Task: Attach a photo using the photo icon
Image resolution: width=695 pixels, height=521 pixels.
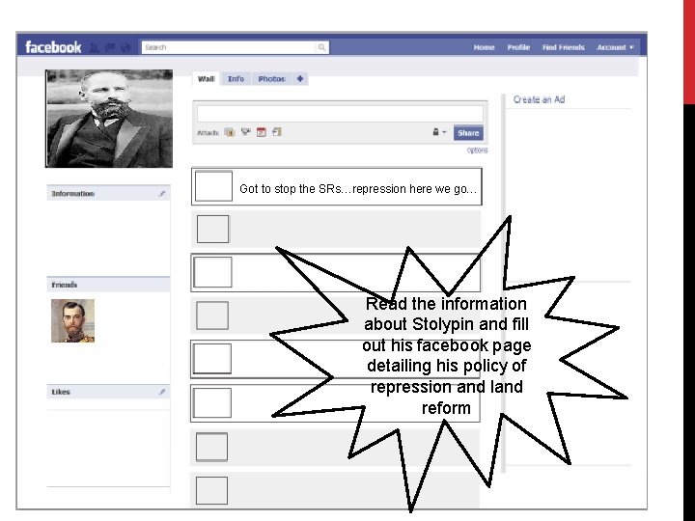Action: point(229,132)
